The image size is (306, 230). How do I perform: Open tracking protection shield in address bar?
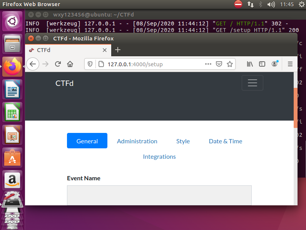(x=90, y=64)
